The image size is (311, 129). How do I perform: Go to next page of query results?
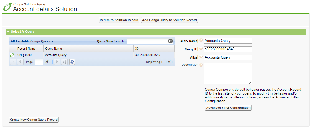tap(57, 62)
